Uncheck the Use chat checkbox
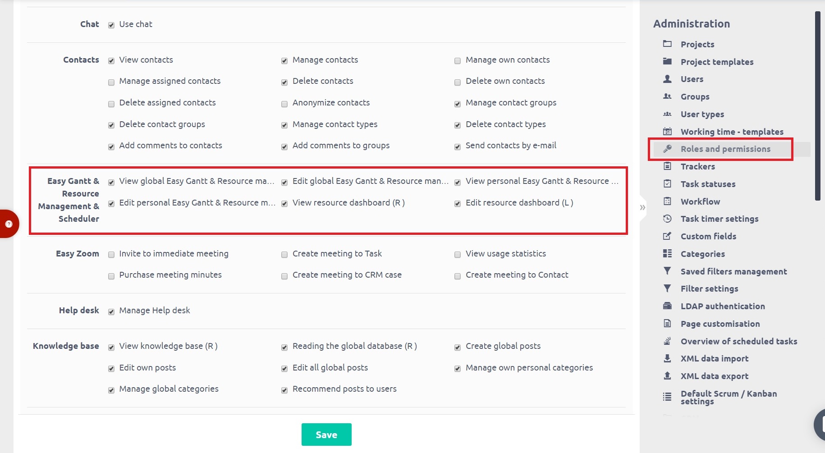Viewport: 825px width, 453px height. [111, 25]
